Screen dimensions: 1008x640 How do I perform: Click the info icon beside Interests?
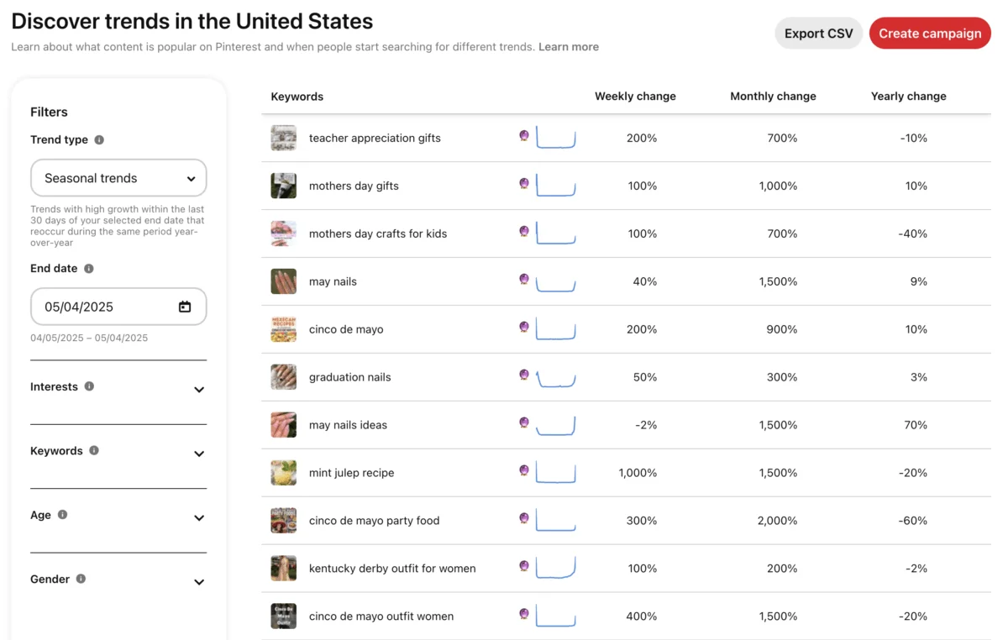click(x=89, y=386)
